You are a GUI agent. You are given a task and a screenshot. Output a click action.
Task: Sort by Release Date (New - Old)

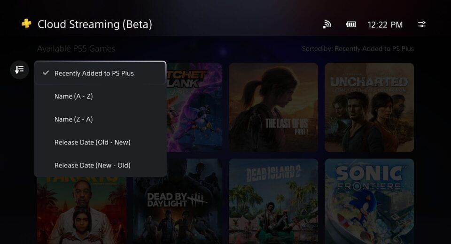pos(100,165)
